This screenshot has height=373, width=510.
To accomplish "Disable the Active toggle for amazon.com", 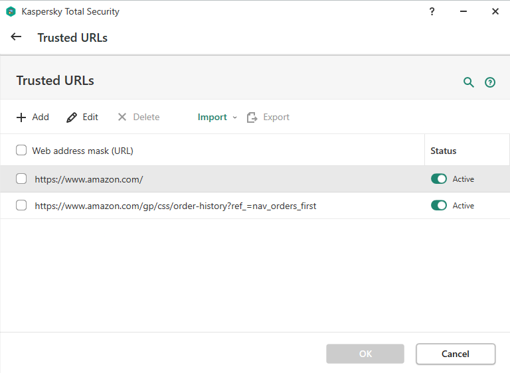I will coord(439,179).
